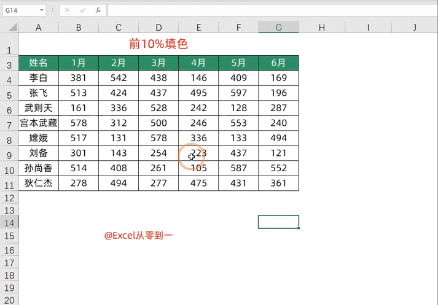
Task: Click the 姓名 header cell
Action: [39, 63]
